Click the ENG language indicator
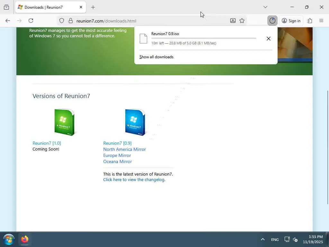The width and height of the screenshot is (329, 247). [x=275, y=239]
